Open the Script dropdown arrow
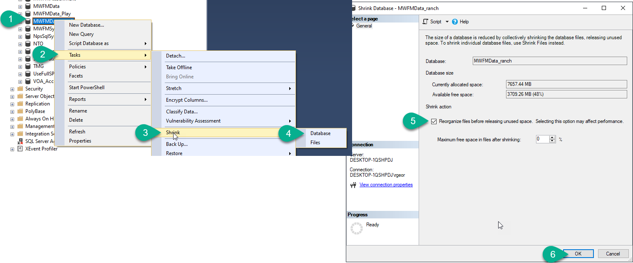Image resolution: width=633 pixels, height=263 pixels. 447,22
